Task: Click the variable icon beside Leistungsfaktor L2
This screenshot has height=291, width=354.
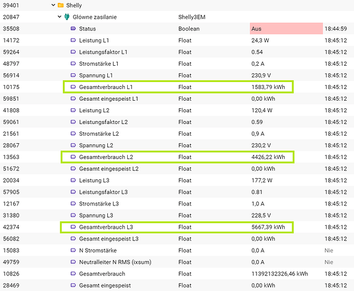Action: pyautogui.click(x=73, y=122)
